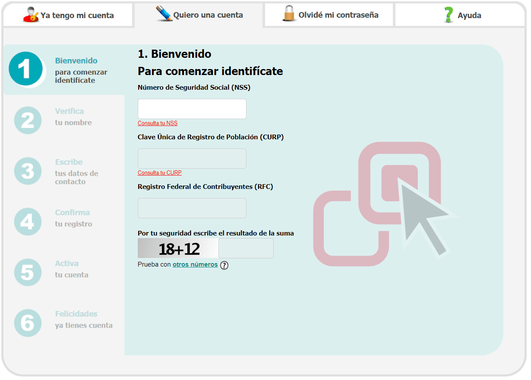Click otros números to refresh the sum

coord(195,264)
